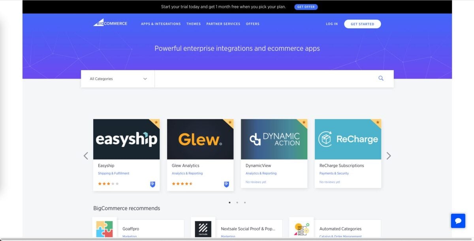Click the star corner badge on DynamicView card
The width and height of the screenshot is (474, 241).
[x=304, y=123]
